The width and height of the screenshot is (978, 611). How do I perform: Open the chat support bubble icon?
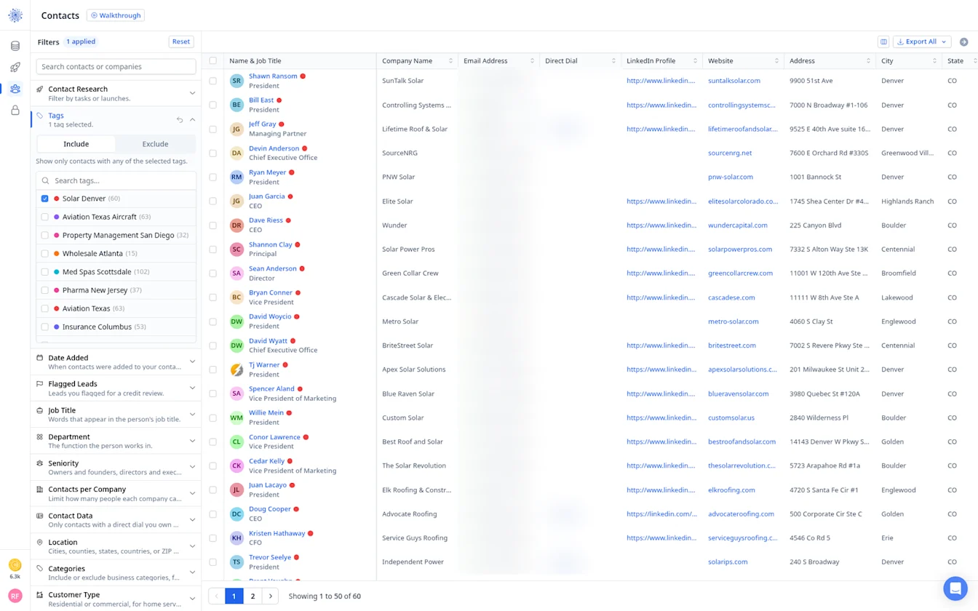coord(955,588)
